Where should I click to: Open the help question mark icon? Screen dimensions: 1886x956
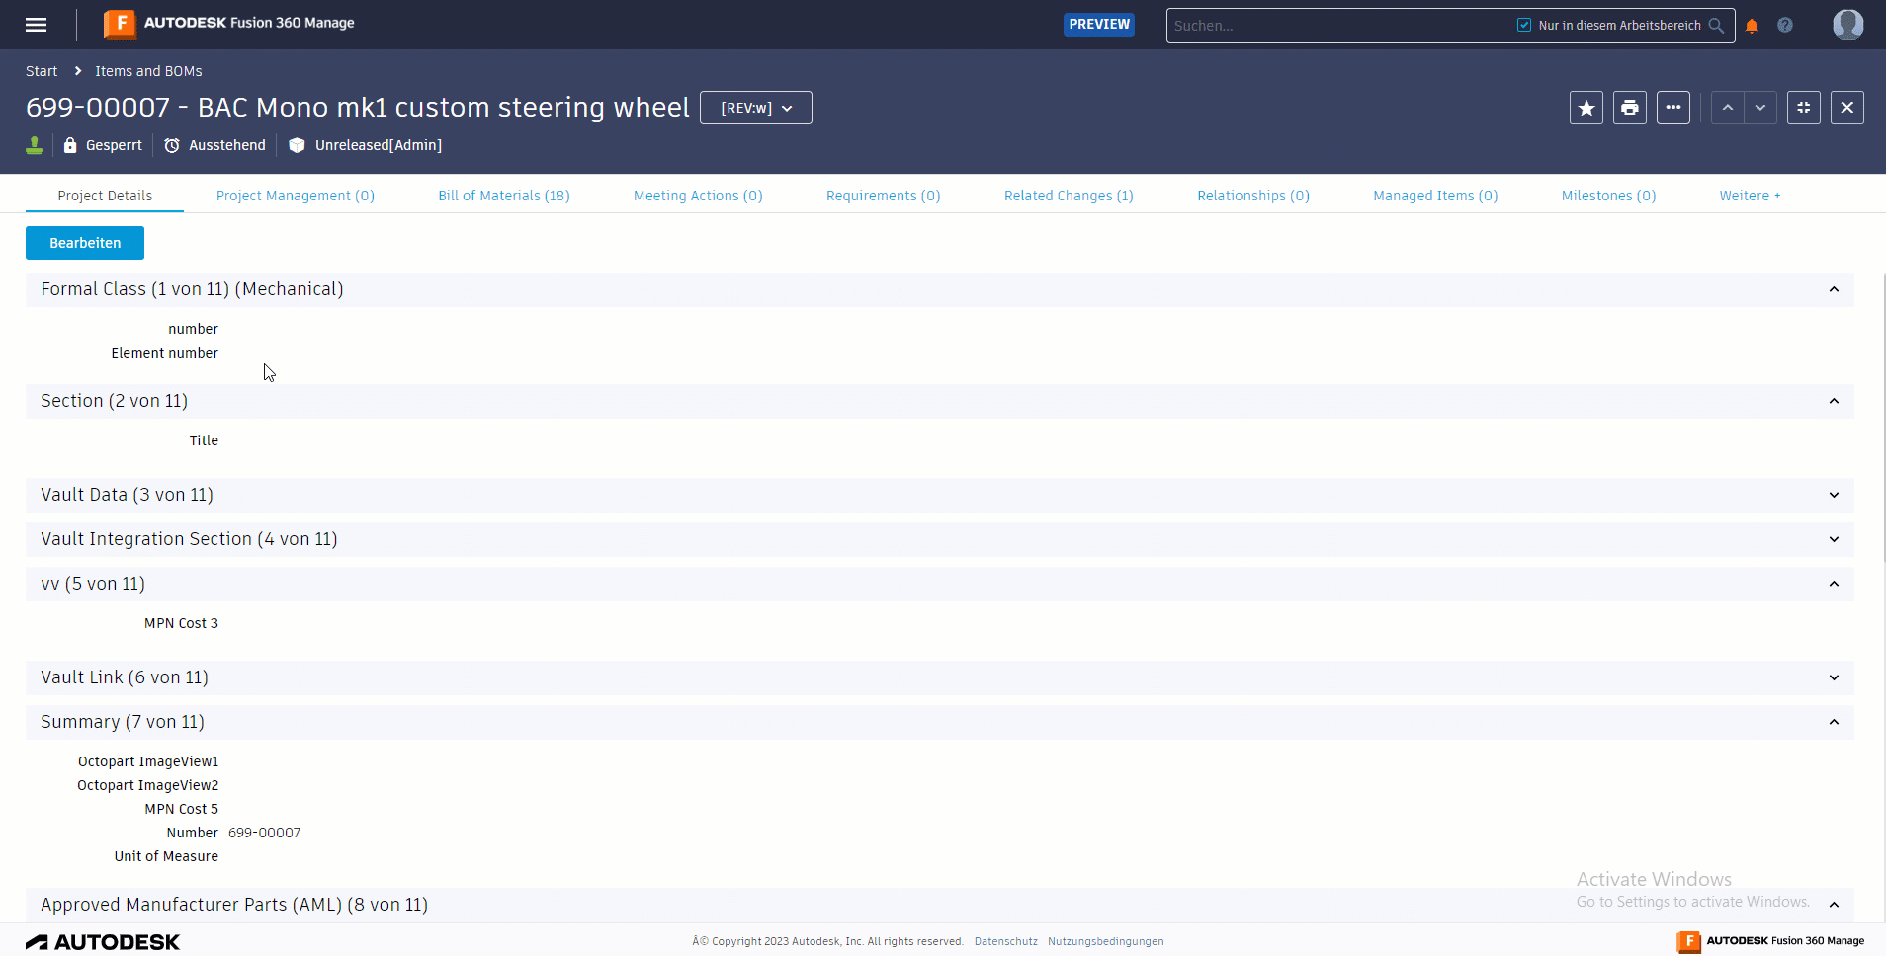(1785, 26)
